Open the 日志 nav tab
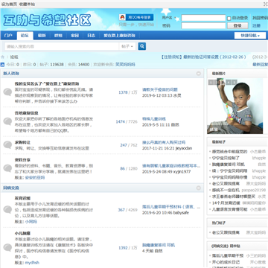Viewport: 268px width, 268px height. click(91, 36)
